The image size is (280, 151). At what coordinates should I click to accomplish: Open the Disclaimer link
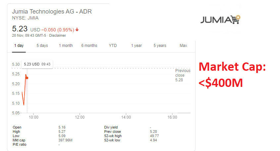(x=57, y=35)
